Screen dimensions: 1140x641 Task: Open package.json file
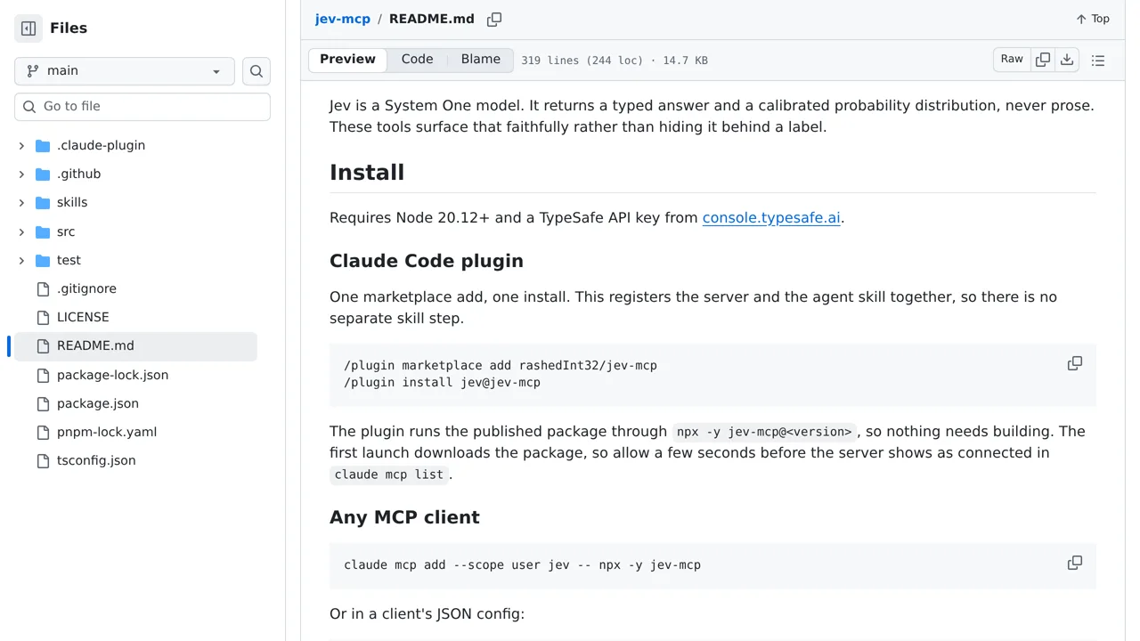[98, 404]
